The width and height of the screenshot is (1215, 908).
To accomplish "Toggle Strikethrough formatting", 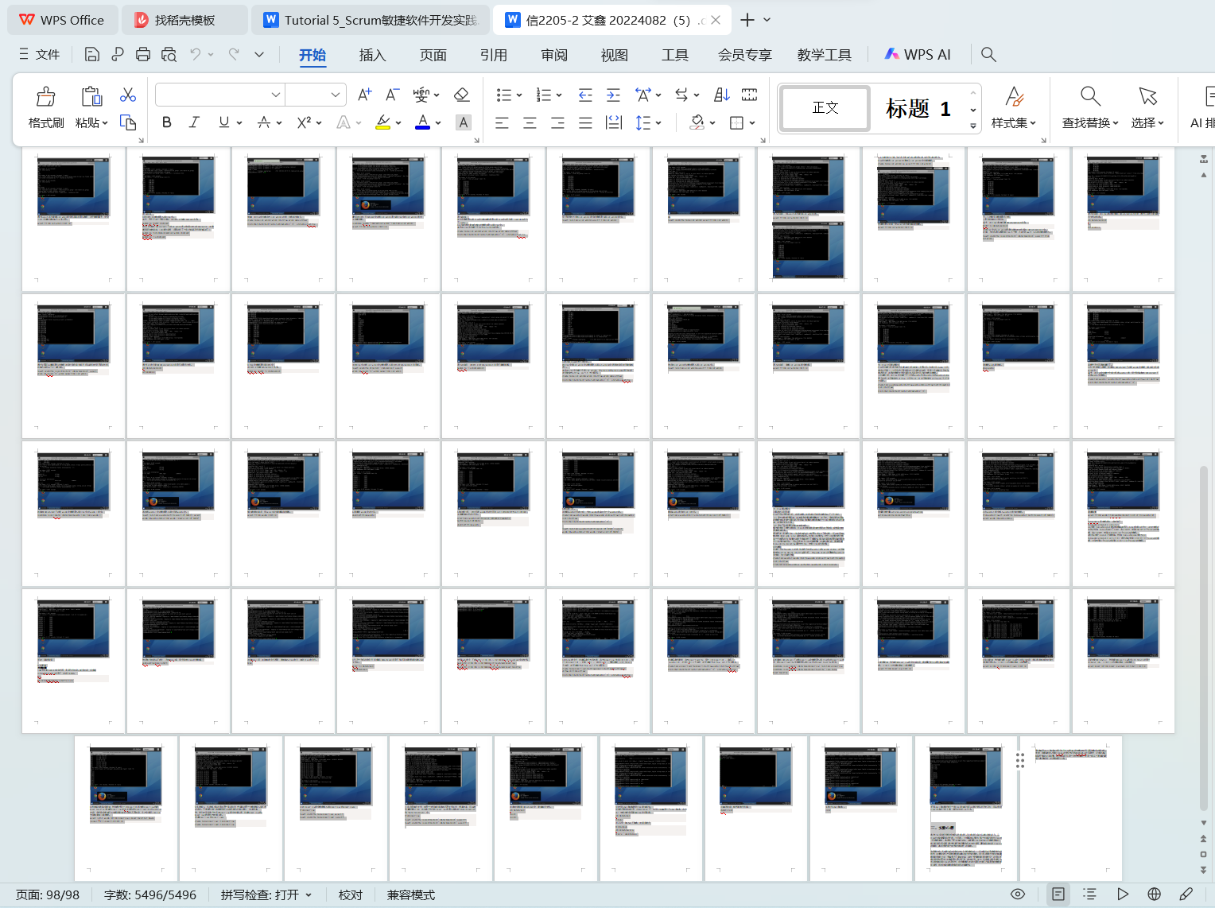I will (x=264, y=122).
